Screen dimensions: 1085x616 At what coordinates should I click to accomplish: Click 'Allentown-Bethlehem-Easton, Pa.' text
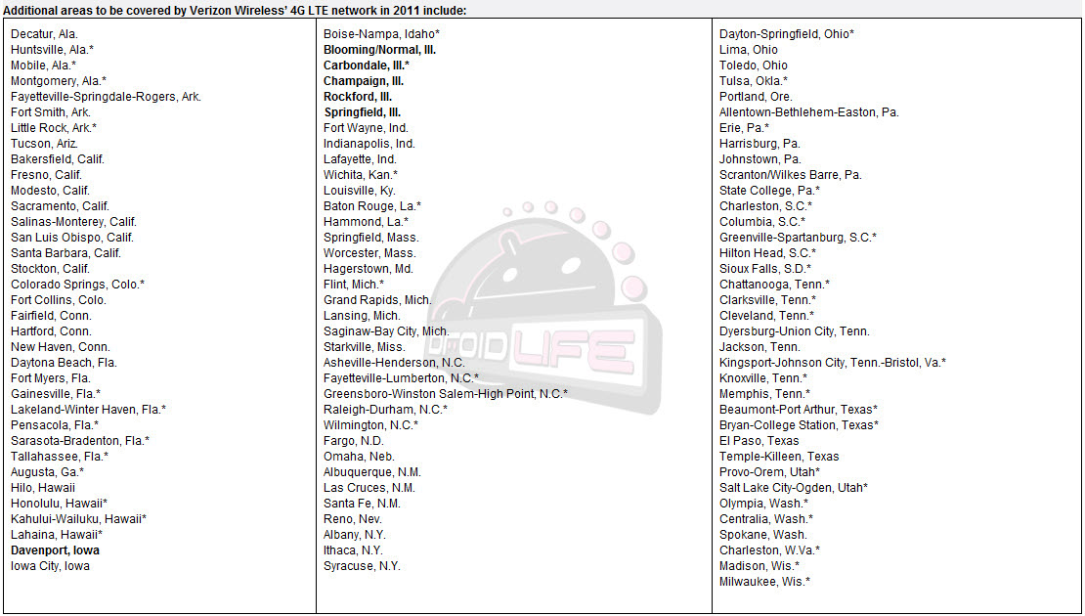[x=809, y=112]
